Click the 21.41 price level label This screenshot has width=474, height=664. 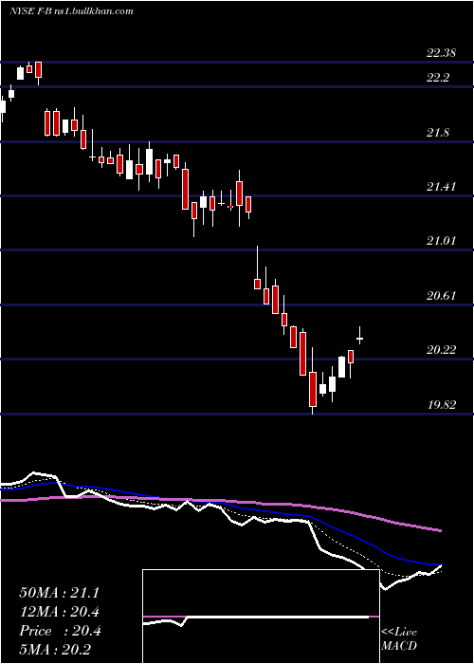[x=441, y=187]
